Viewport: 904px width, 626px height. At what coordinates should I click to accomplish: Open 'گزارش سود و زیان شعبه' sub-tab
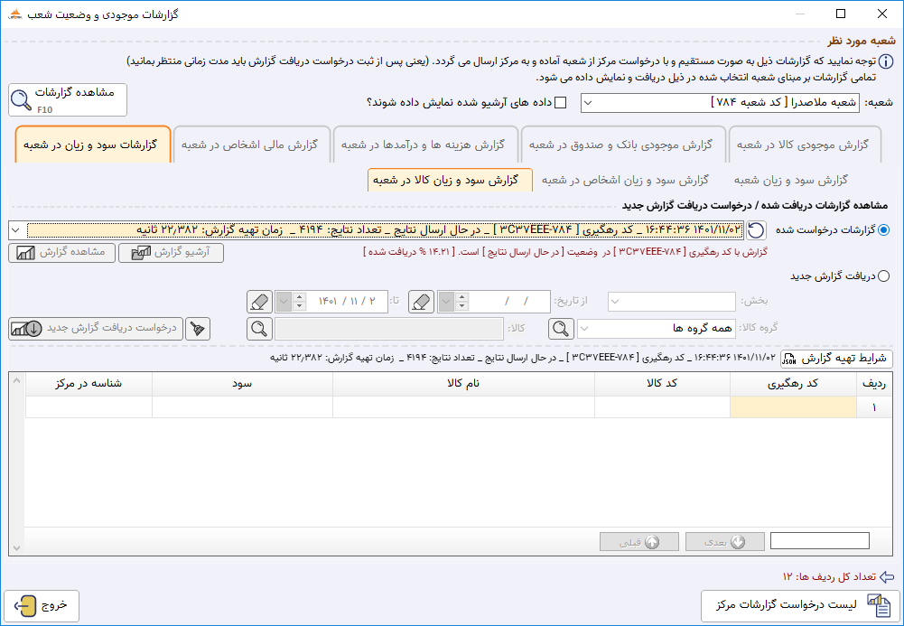coord(791,181)
